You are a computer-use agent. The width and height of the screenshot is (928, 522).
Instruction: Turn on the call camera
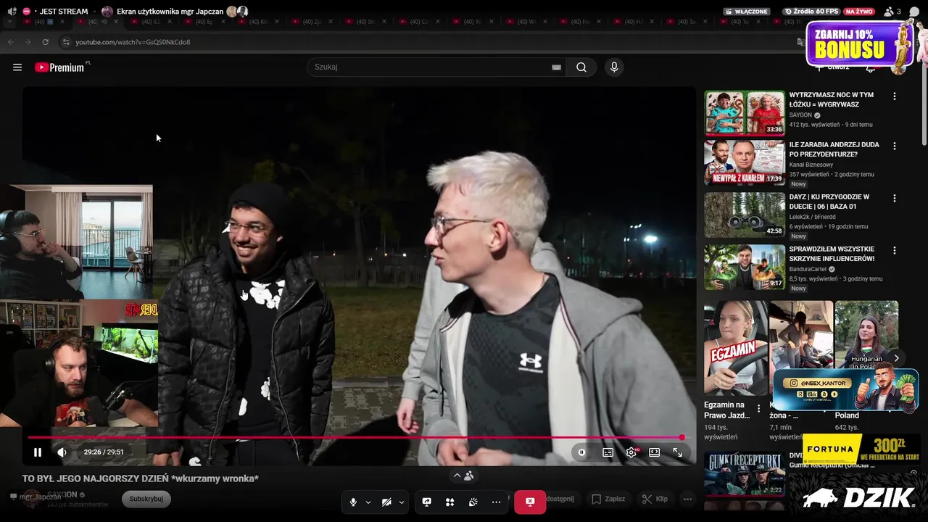(x=386, y=502)
